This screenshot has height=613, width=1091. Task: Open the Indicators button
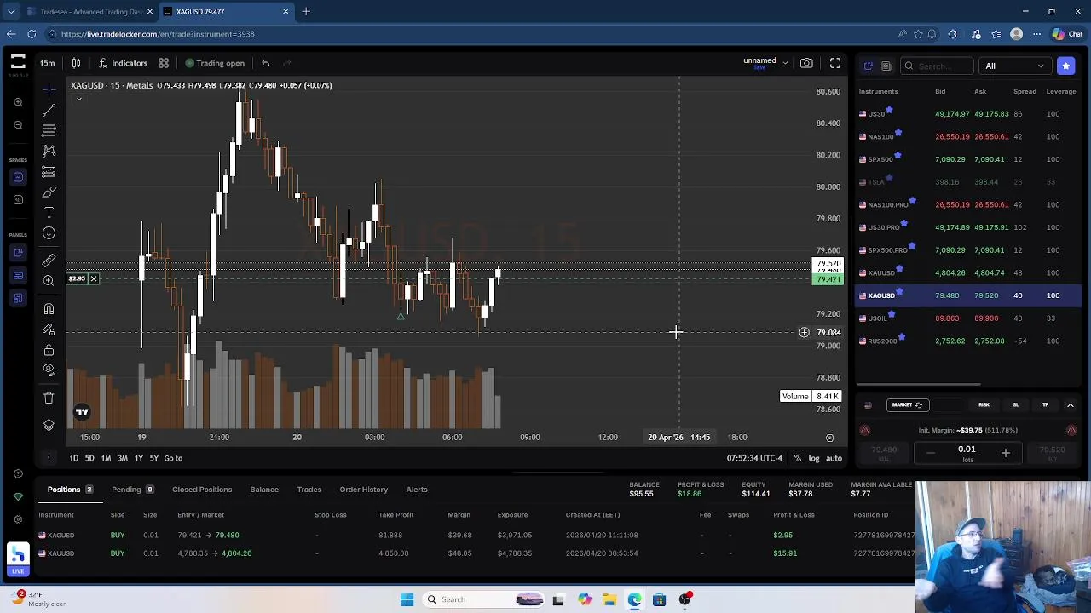tap(123, 63)
